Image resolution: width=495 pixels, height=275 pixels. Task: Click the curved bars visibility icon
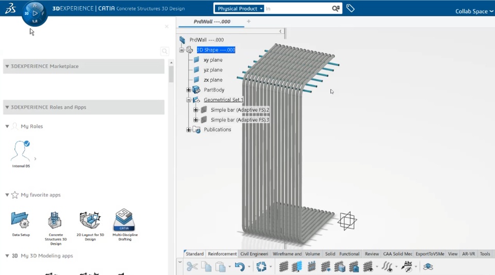click(x=387, y=267)
